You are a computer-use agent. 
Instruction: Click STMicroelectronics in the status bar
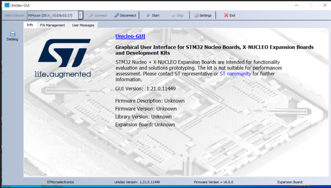(60, 182)
